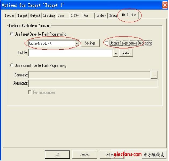Click the Edit... button for Init File
This screenshot has height=161, width=169.
[x=126, y=53]
